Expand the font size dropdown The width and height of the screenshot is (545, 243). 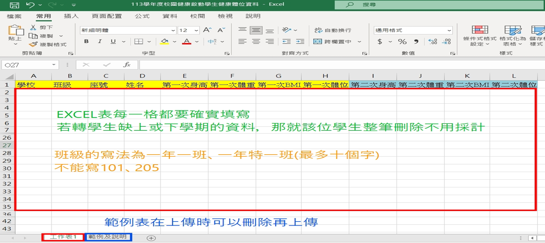pyautogui.click(x=196, y=30)
